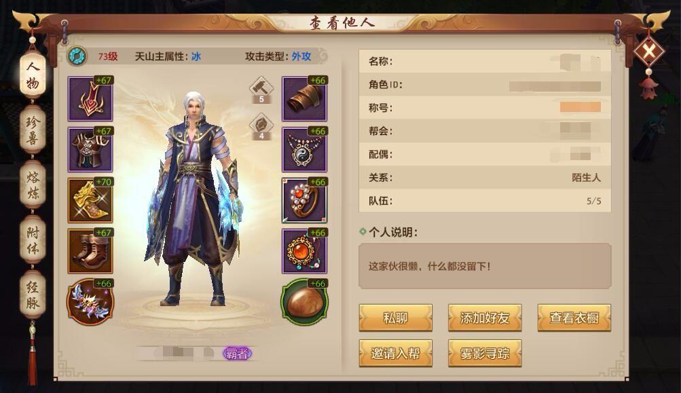Open the 熔炼 side tab

[33, 185]
